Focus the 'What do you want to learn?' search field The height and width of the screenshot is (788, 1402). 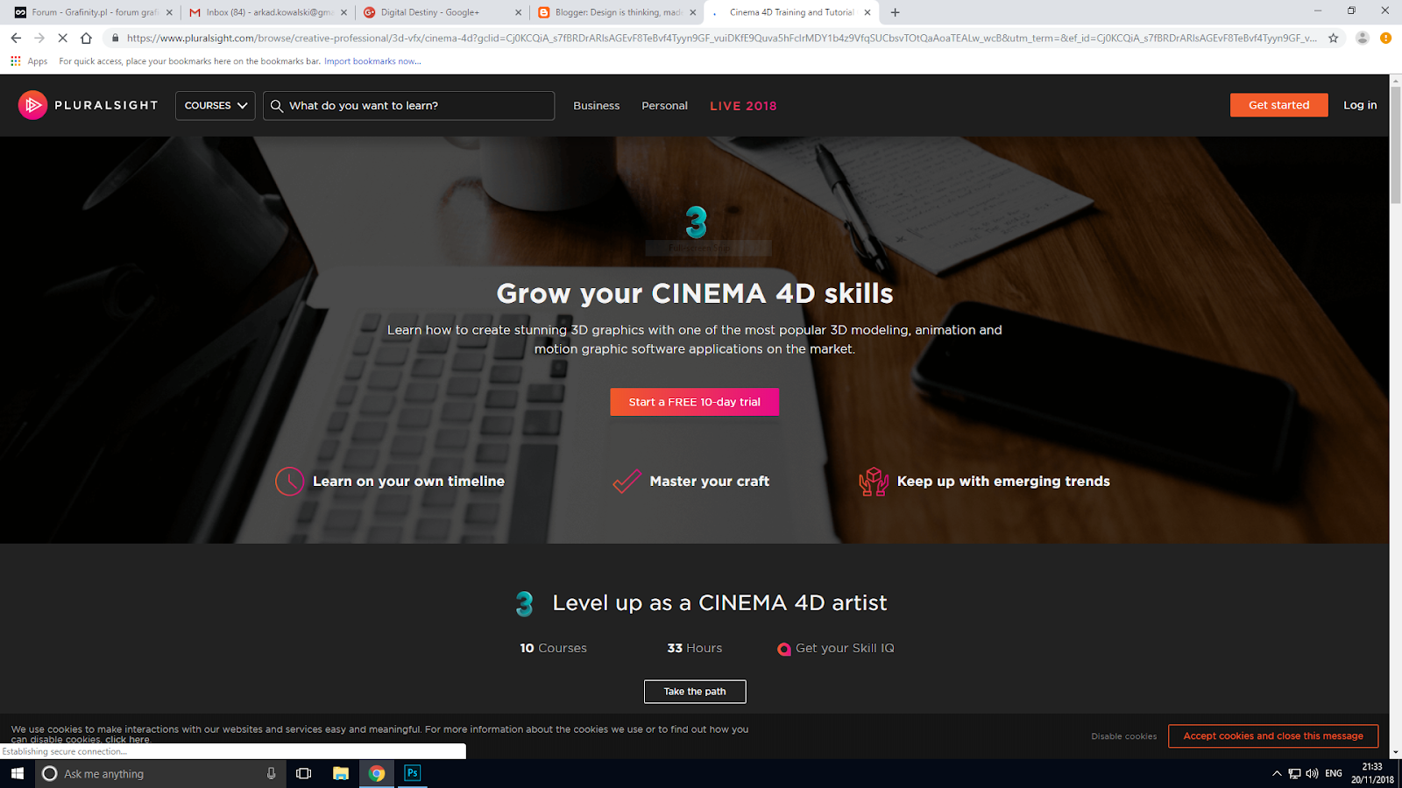point(408,105)
